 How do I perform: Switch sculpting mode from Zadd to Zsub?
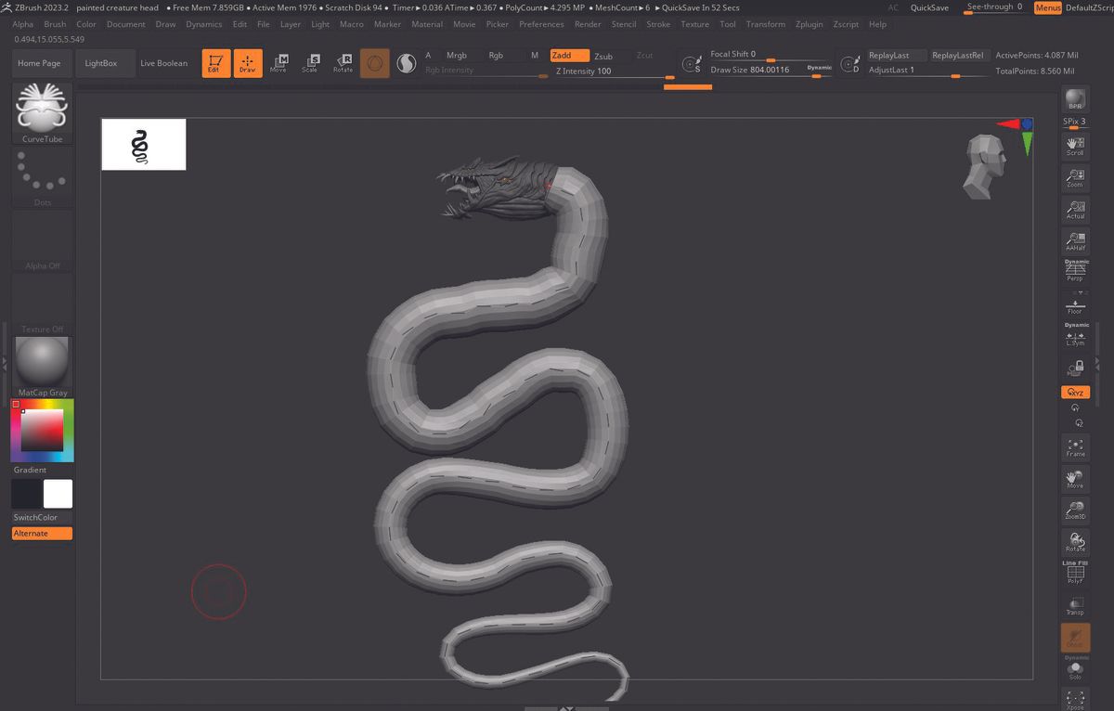pyautogui.click(x=604, y=56)
